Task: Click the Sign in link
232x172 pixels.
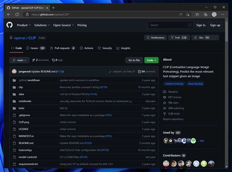Action: (201, 25)
